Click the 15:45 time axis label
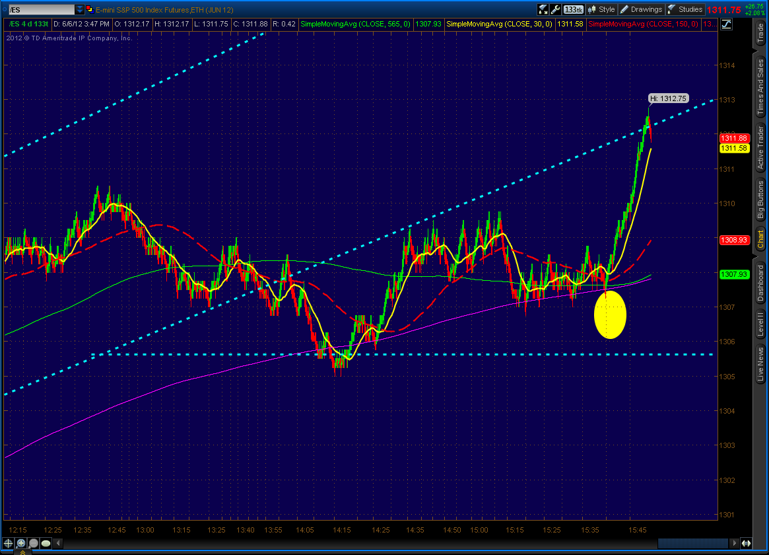Image resolution: width=769 pixels, height=555 pixels. 638,530
